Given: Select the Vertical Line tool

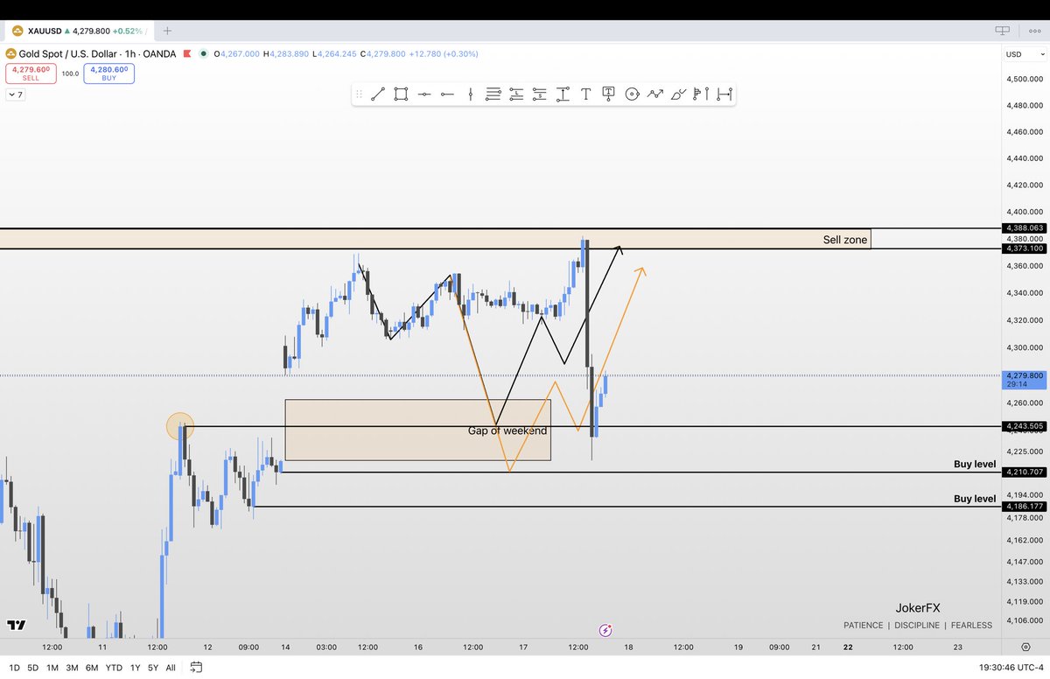Looking at the screenshot, I should [x=471, y=94].
